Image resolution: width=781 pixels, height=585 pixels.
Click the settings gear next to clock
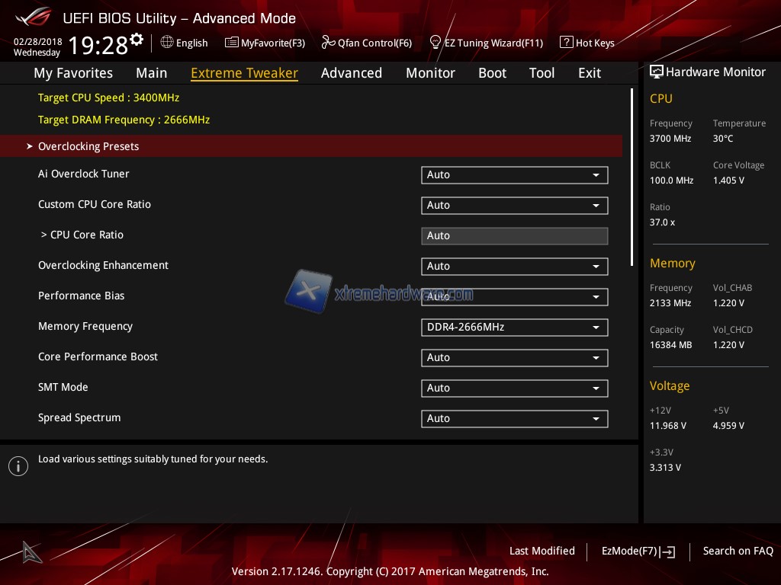point(137,39)
